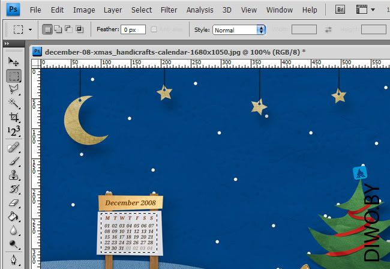Expand the view extras dropdown arrow
390x269 pixels.
click(x=373, y=10)
